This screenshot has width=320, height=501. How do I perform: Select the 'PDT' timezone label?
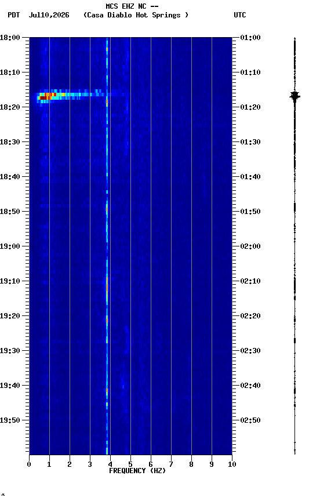(14, 15)
